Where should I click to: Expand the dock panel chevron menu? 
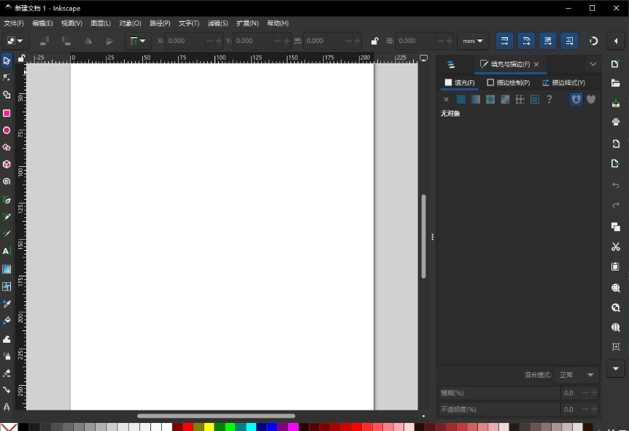(x=593, y=64)
